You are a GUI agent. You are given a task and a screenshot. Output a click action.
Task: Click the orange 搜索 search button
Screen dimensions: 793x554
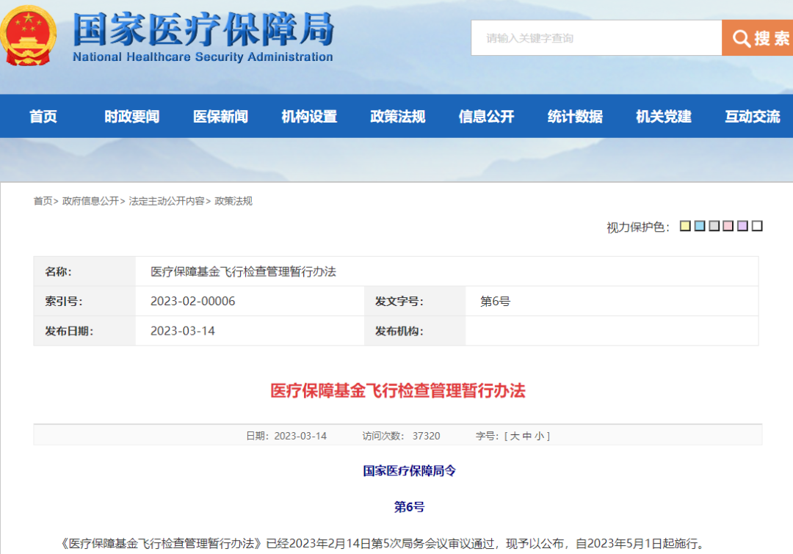click(758, 38)
